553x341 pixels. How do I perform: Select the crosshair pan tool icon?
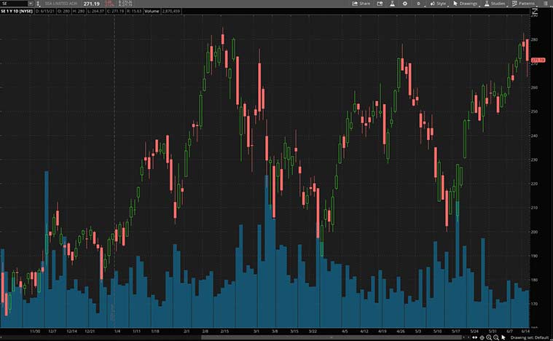click(482, 337)
